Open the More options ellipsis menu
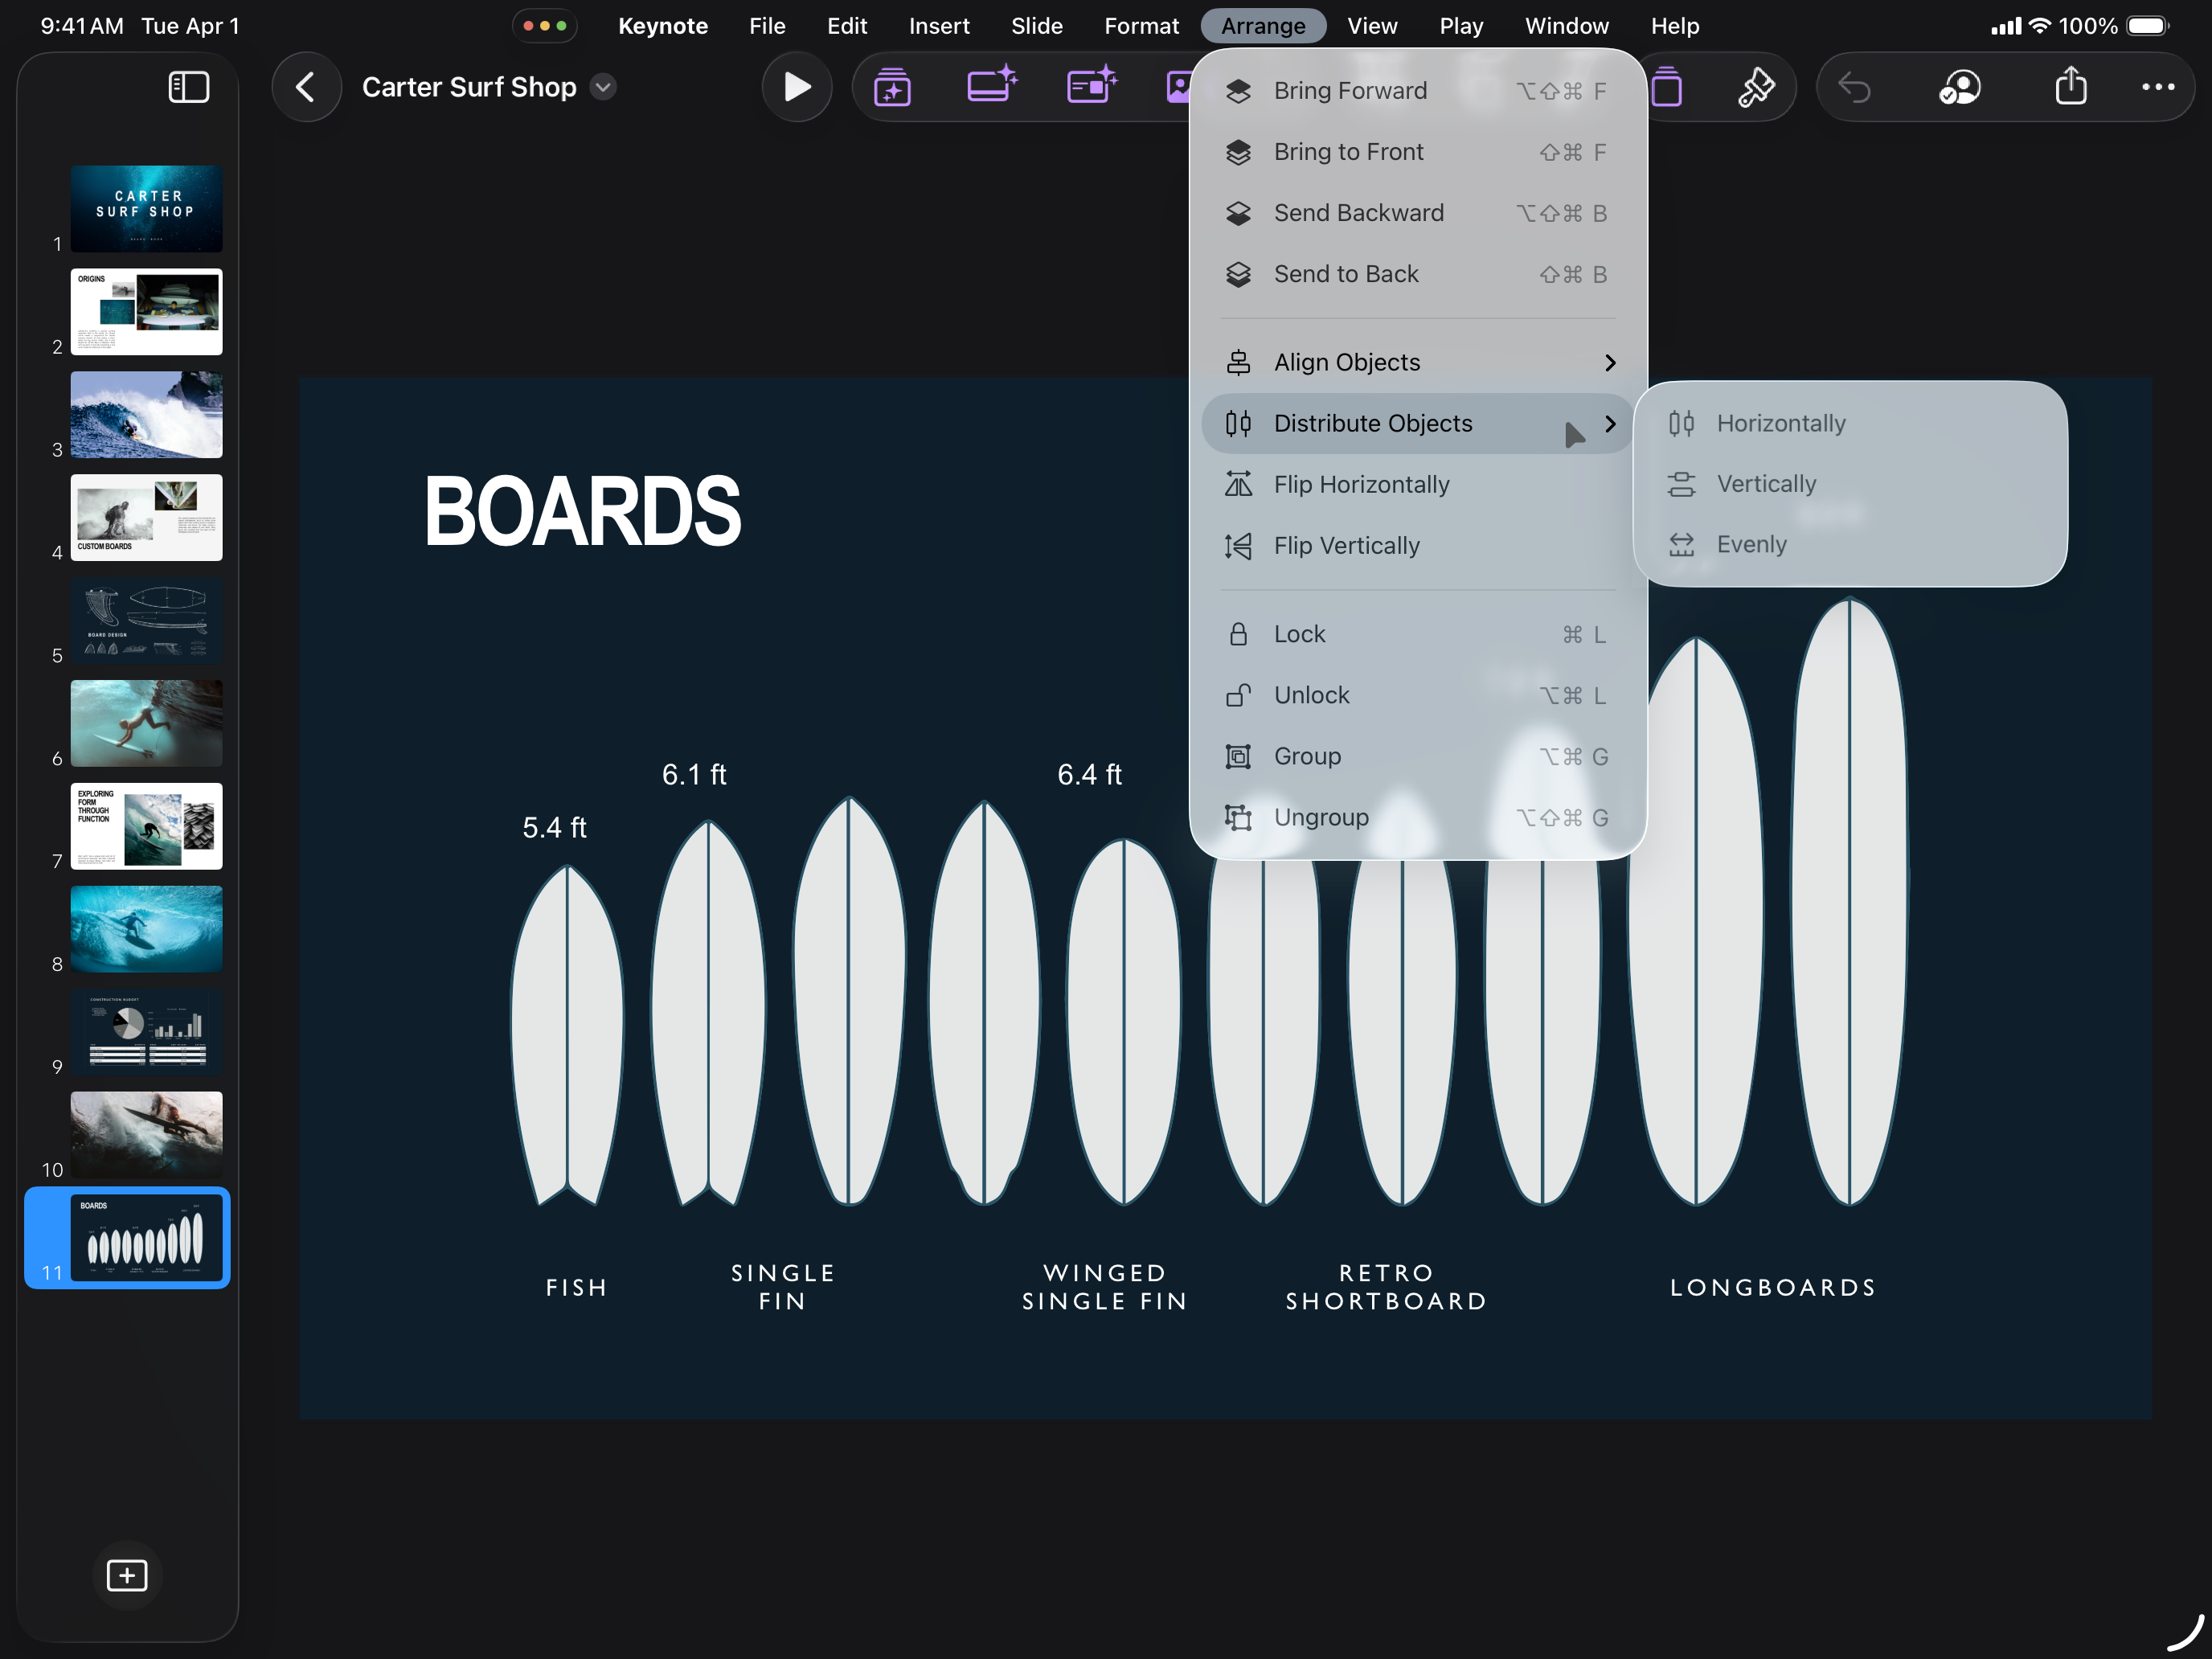The image size is (2212, 1659). coord(2158,87)
